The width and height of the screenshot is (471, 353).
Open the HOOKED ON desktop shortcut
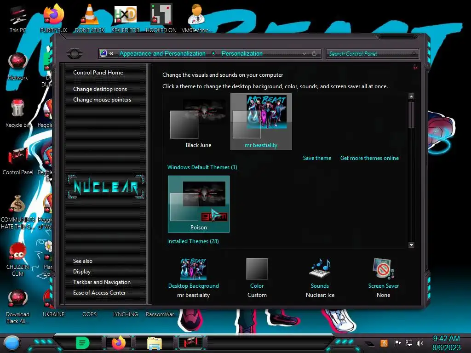click(161, 18)
